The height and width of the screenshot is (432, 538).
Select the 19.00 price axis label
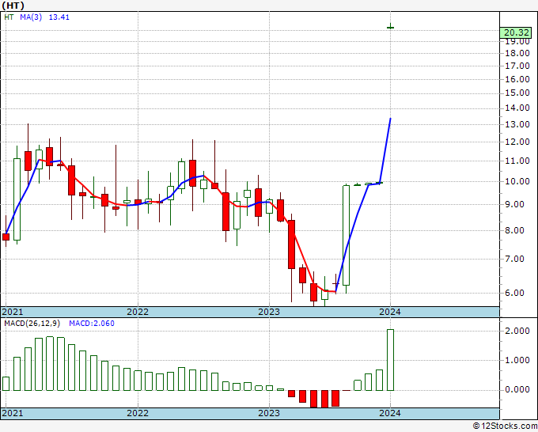(517, 41)
